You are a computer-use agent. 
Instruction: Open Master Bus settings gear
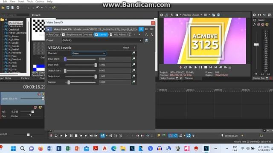tap(254, 15)
